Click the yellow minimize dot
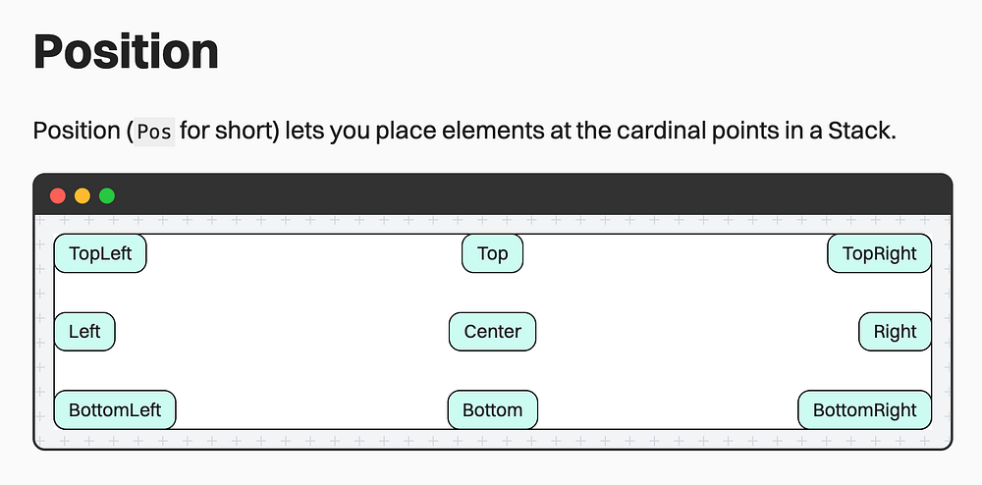 [x=82, y=195]
